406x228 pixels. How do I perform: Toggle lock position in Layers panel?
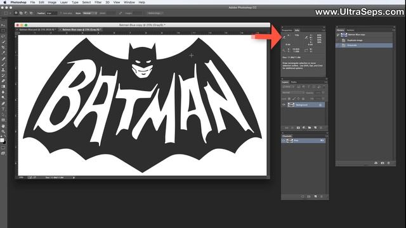[x=298, y=99]
